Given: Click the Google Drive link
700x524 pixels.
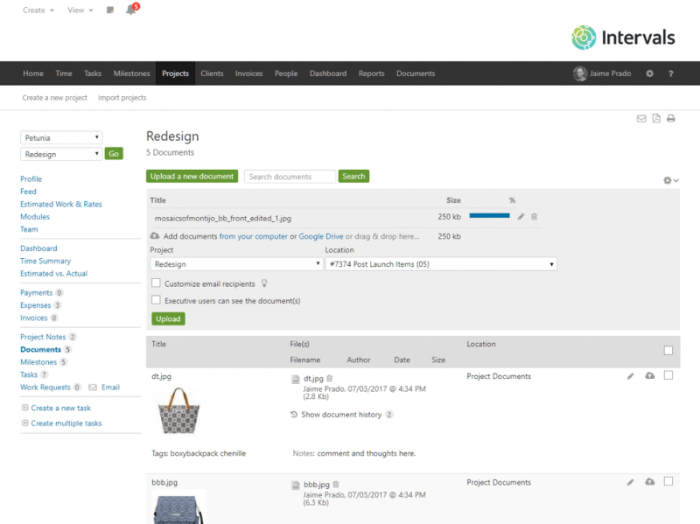Looking at the screenshot, I should (x=321, y=236).
